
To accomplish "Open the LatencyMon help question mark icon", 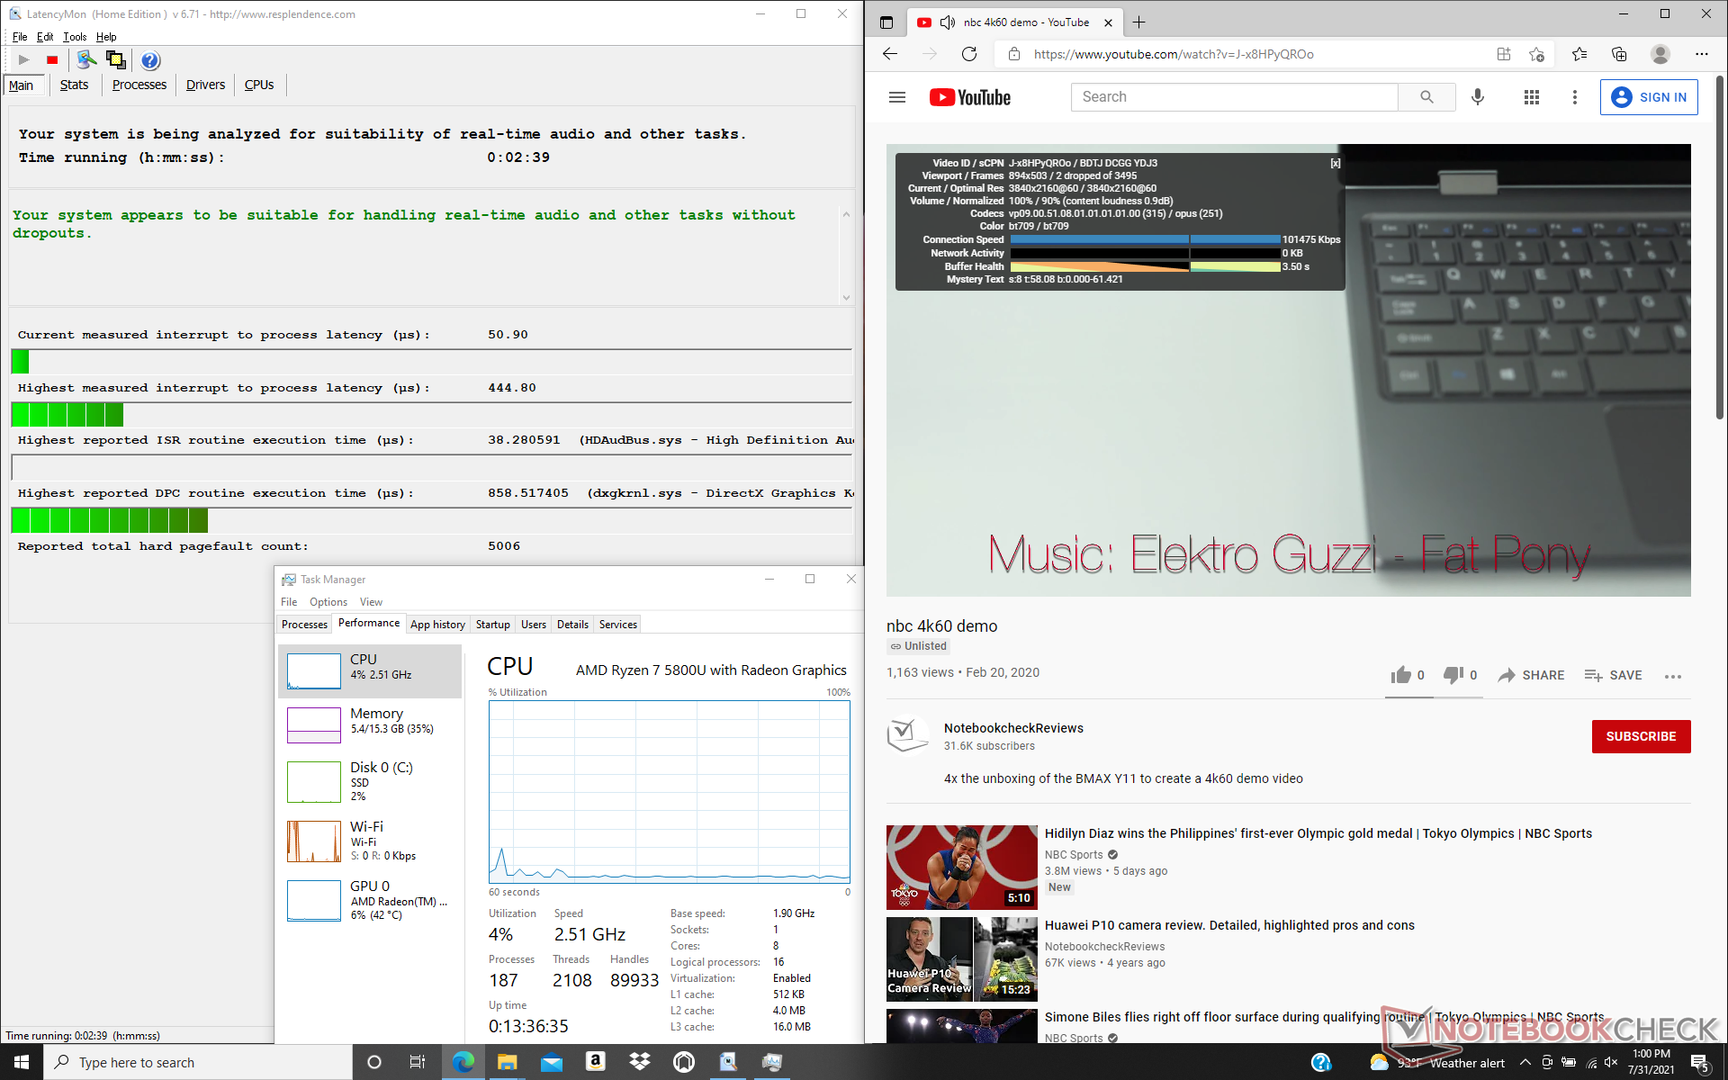I will [150, 60].
